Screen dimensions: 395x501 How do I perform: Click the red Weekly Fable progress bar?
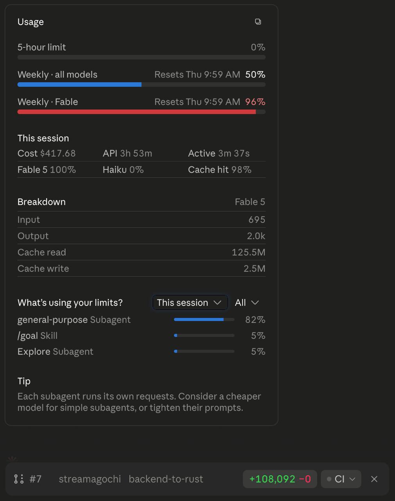click(141, 112)
